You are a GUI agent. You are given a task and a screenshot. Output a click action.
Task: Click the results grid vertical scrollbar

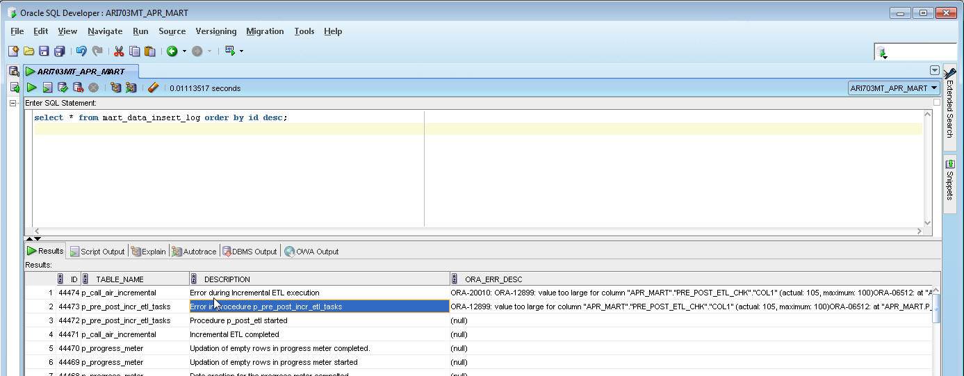pos(936,330)
